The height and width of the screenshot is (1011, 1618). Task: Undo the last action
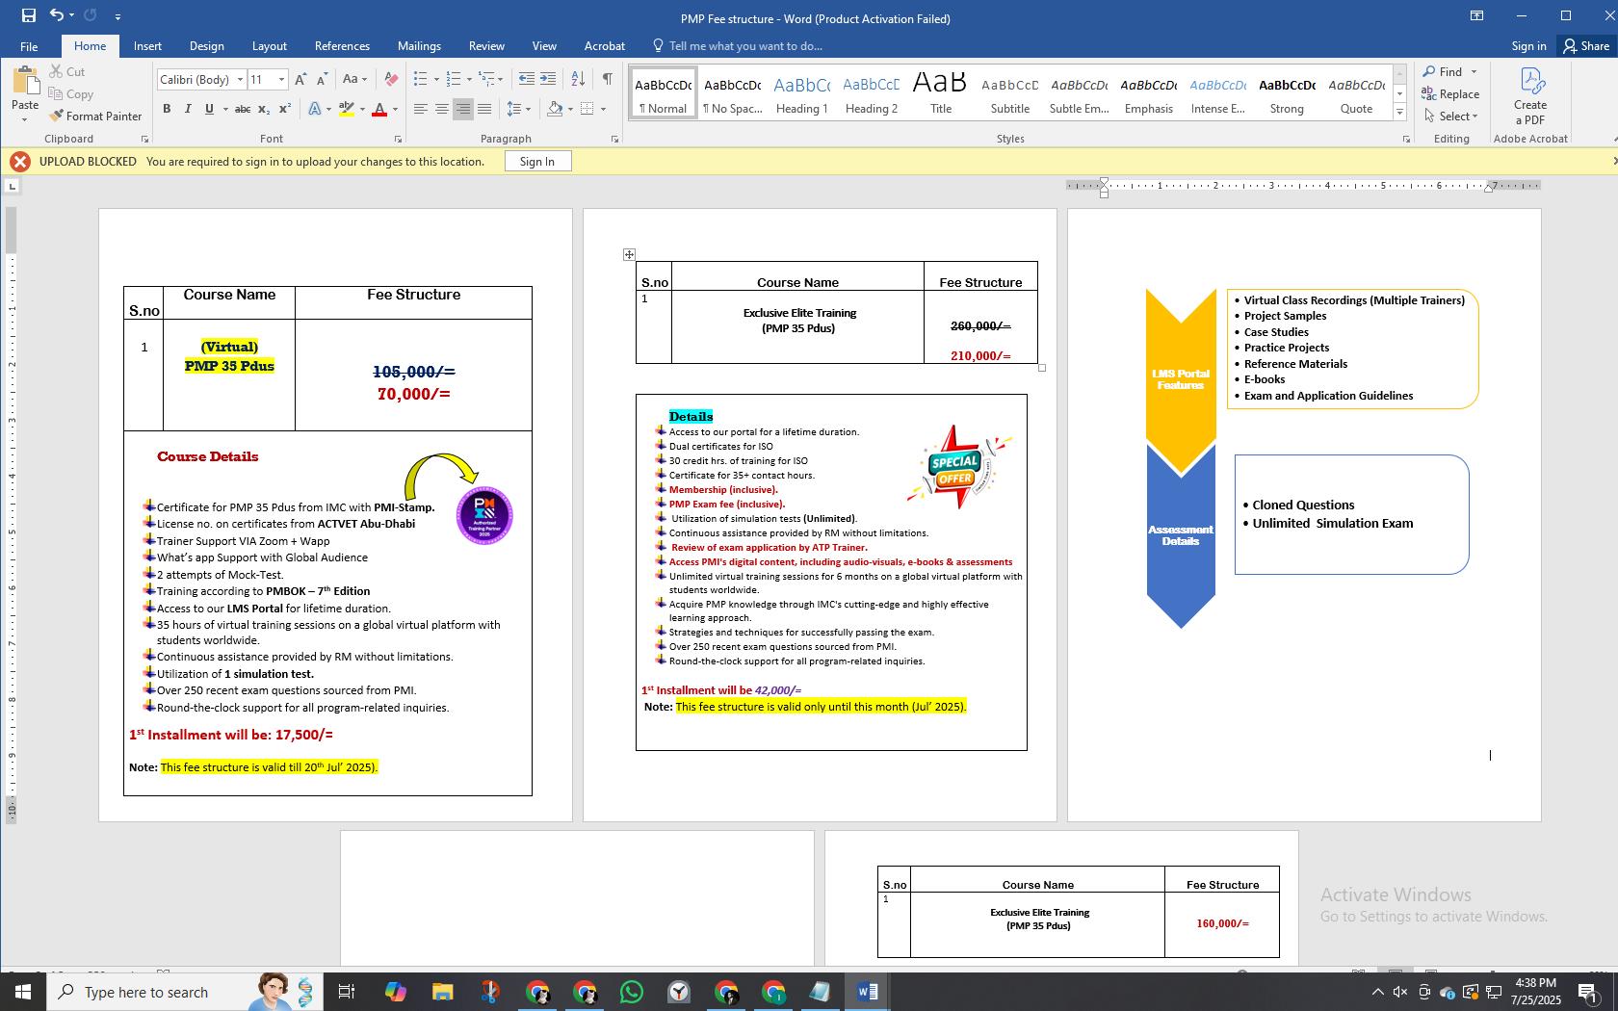[x=57, y=15]
